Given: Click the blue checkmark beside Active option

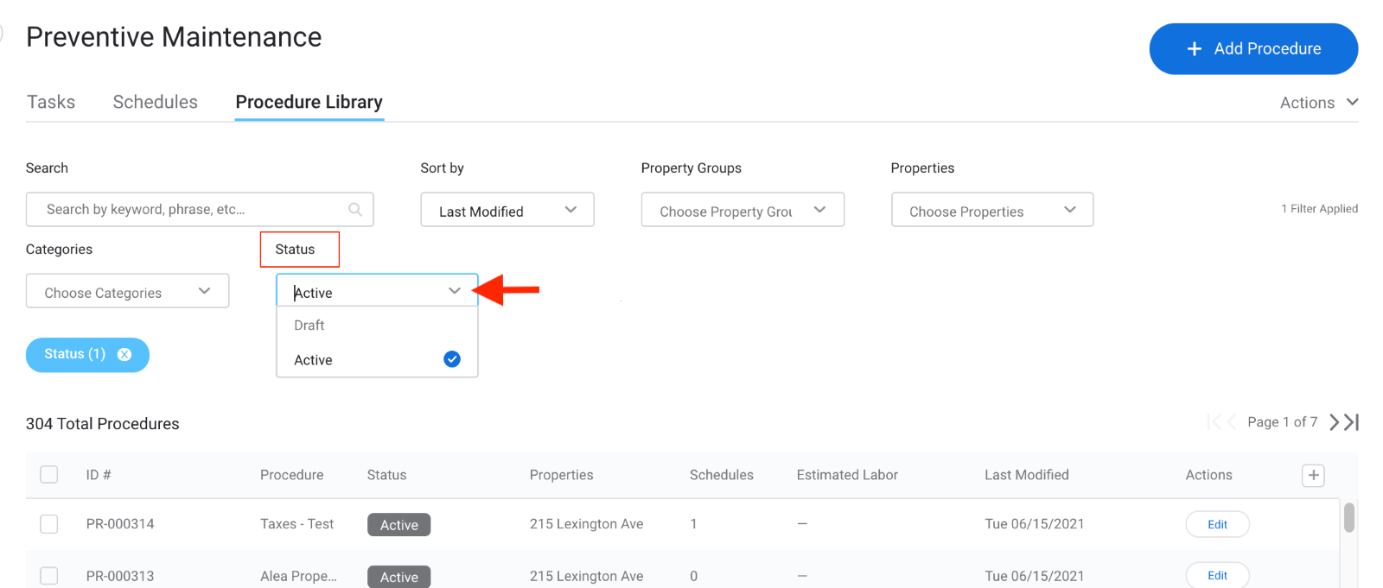Looking at the screenshot, I should 451,359.
